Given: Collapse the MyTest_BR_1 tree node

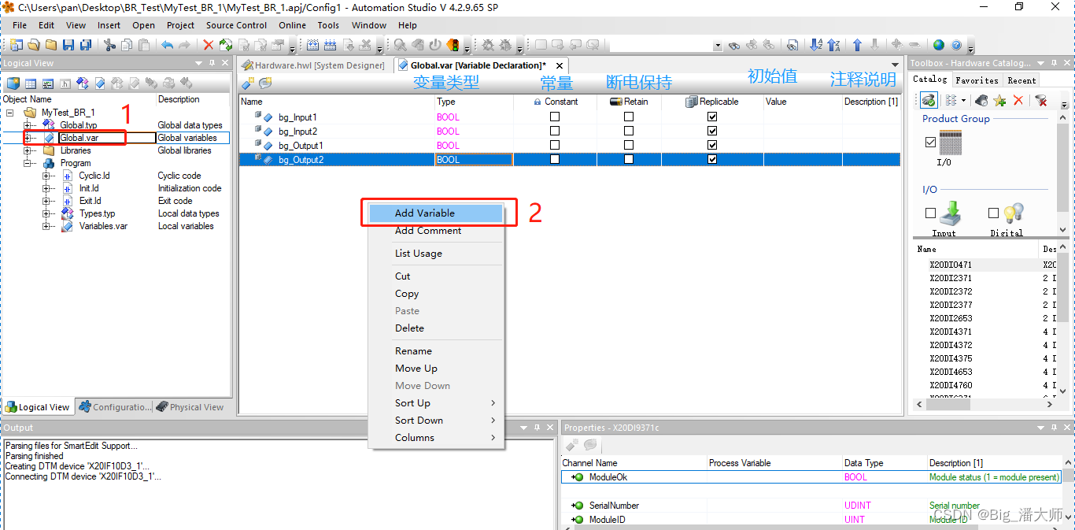Looking at the screenshot, I should tap(10, 113).
